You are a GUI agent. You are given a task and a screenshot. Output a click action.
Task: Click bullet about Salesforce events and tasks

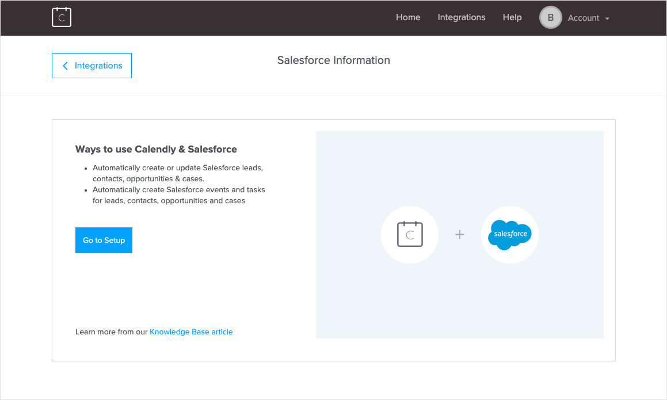178,195
